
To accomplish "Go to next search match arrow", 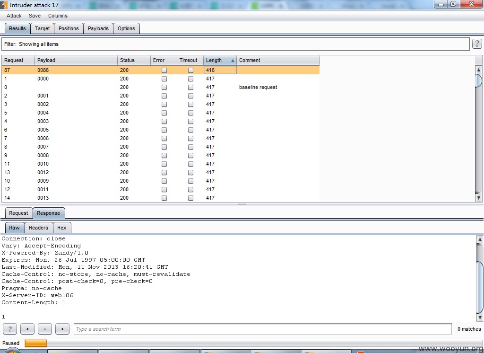I will [62, 329].
